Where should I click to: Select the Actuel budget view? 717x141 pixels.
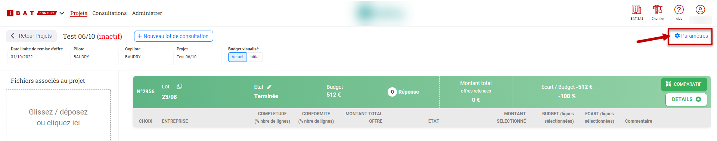(x=237, y=57)
